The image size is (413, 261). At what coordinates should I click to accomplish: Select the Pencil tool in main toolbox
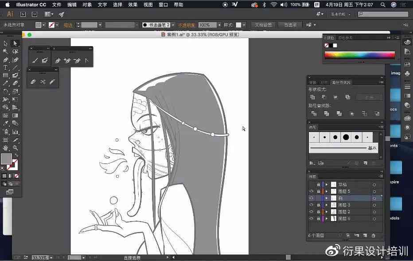tap(5, 83)
